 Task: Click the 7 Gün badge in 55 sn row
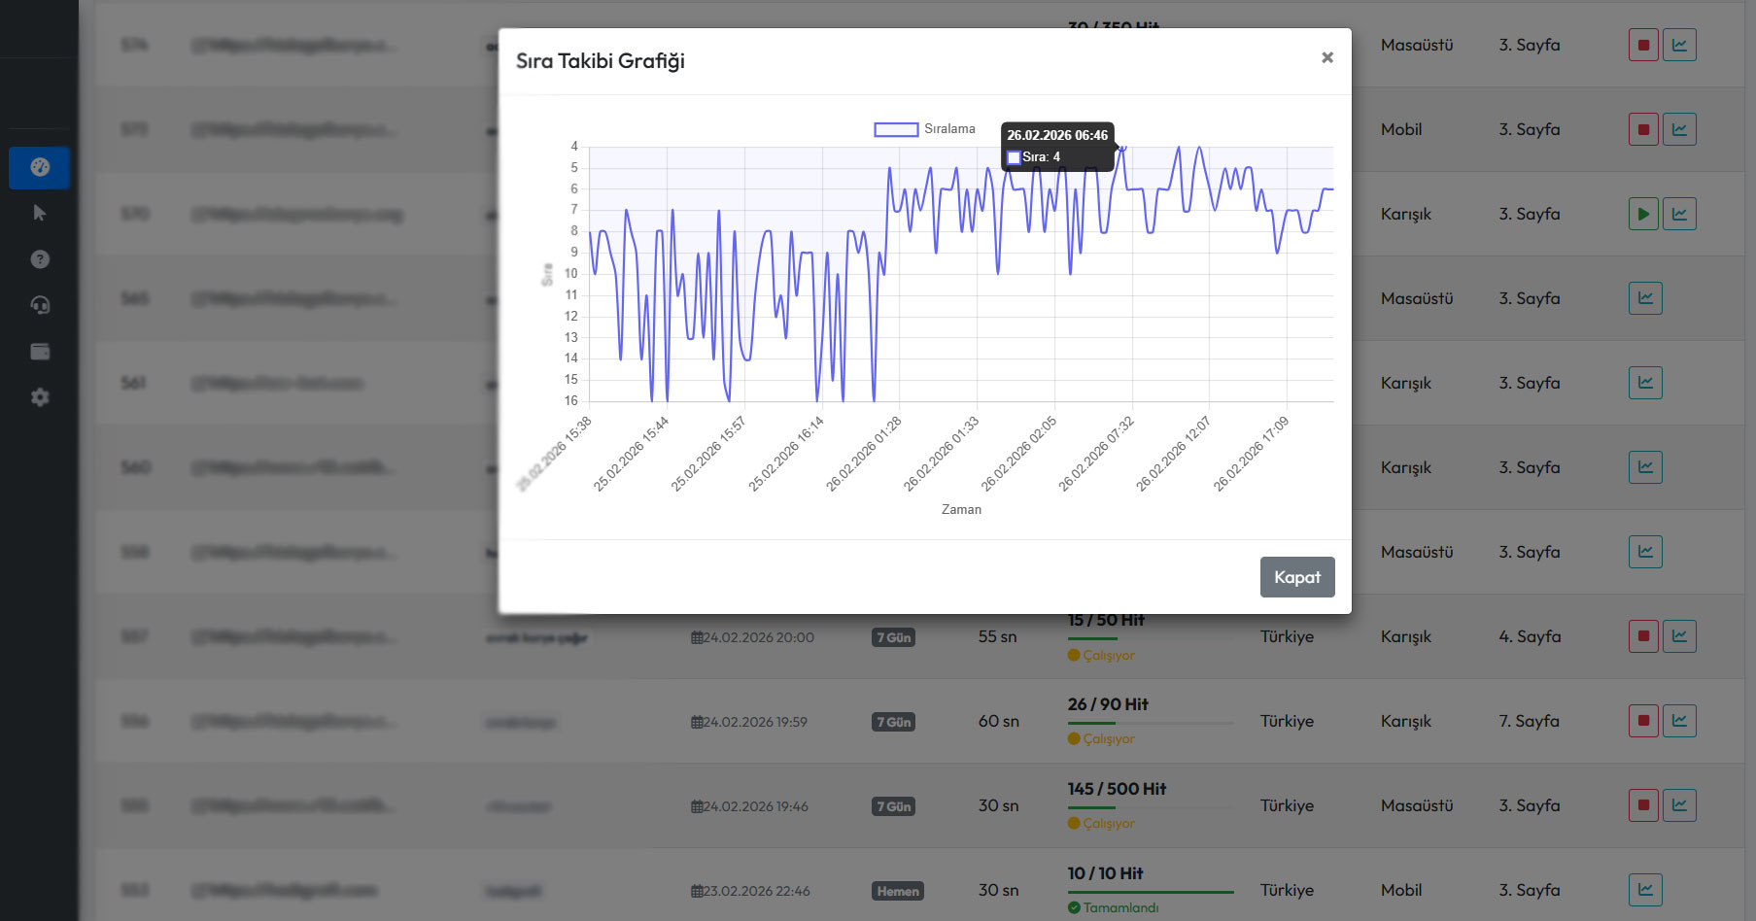tap(893, 637)
